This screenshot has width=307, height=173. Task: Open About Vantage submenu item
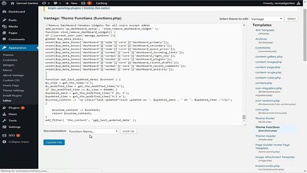(x=13, y=75)
